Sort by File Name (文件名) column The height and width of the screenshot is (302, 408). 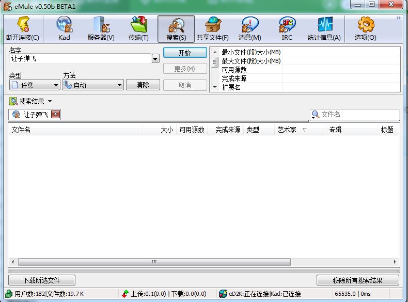coord(76,130)
